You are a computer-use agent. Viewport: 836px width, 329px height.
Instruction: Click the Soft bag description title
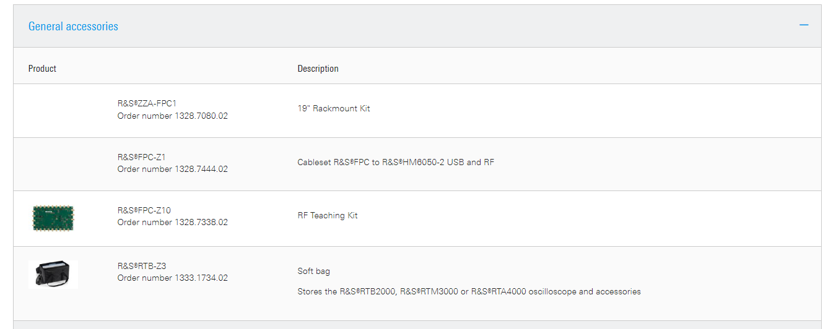(x=314, y=271)
